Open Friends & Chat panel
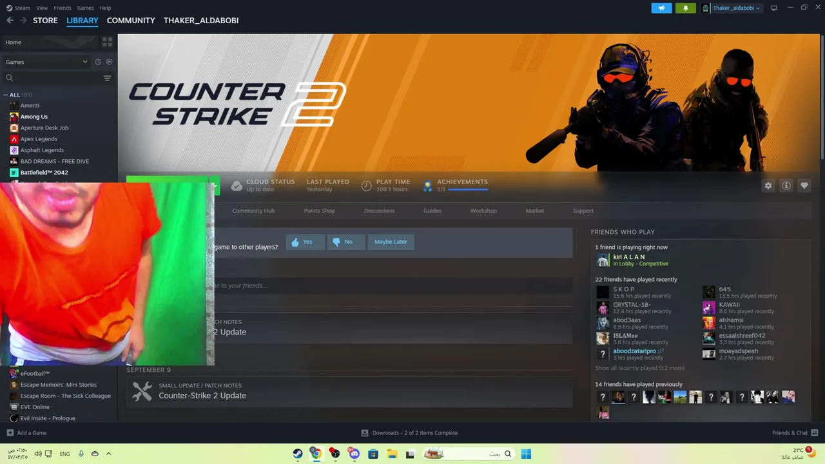Viewport: 825px width, 464px height. pyautogui.click(x=795, y=433)
